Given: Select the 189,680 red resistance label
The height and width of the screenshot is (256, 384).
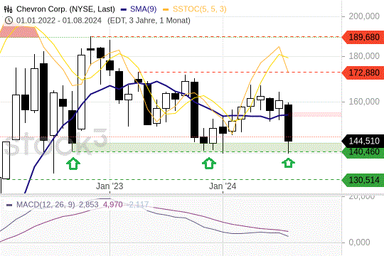Looking at the screenshot, I should (x=363, y=37).
